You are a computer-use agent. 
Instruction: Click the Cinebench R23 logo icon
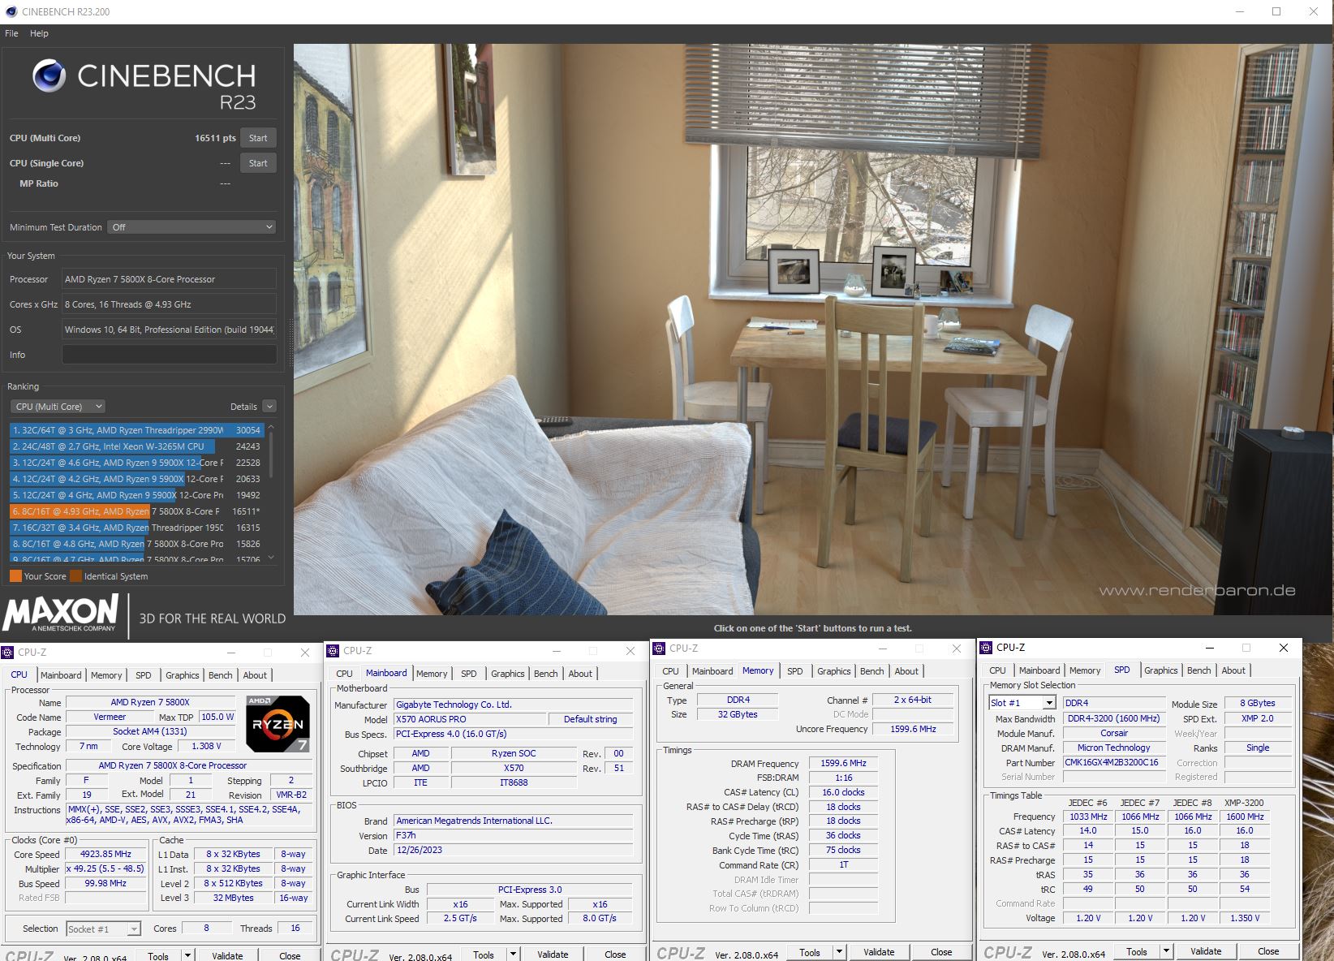click(49, 75)
